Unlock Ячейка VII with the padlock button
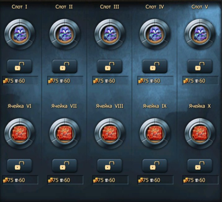Image resolution: width=222 pixels, height=202 pixels. [x=65, y=166]
